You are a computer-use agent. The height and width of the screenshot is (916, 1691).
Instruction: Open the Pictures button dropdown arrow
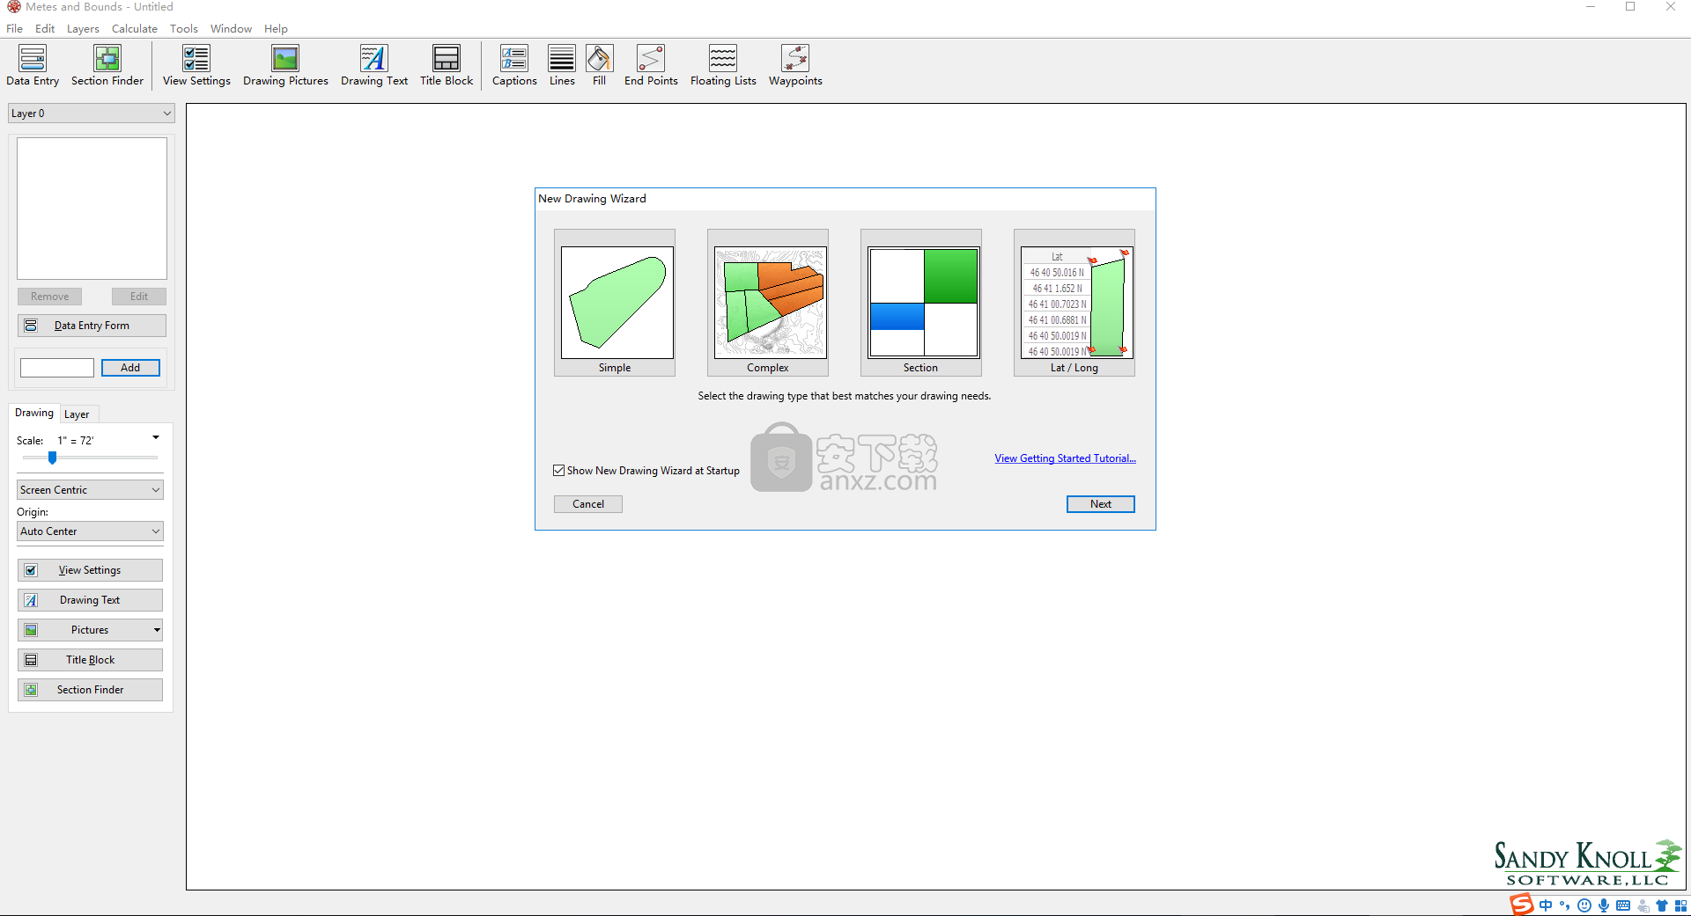(x=157, y=630)
